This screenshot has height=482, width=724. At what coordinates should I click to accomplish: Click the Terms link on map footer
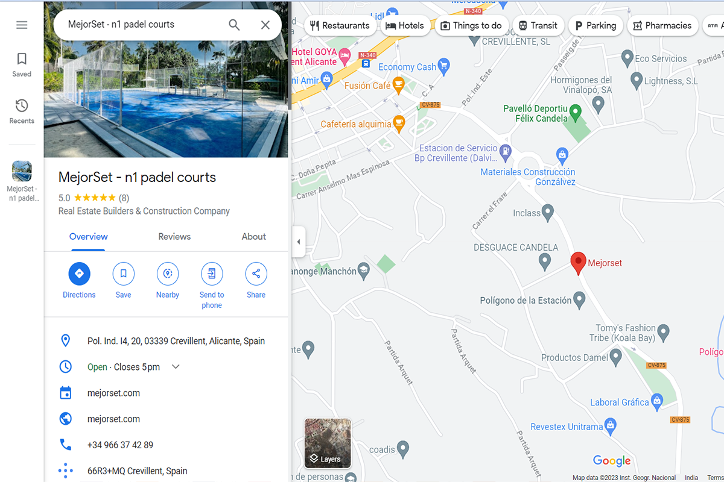pos(716,478)
